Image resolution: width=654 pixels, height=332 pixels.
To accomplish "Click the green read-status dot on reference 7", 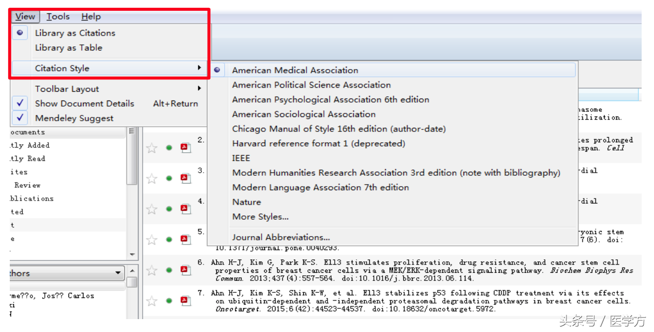I will [169, 301].
